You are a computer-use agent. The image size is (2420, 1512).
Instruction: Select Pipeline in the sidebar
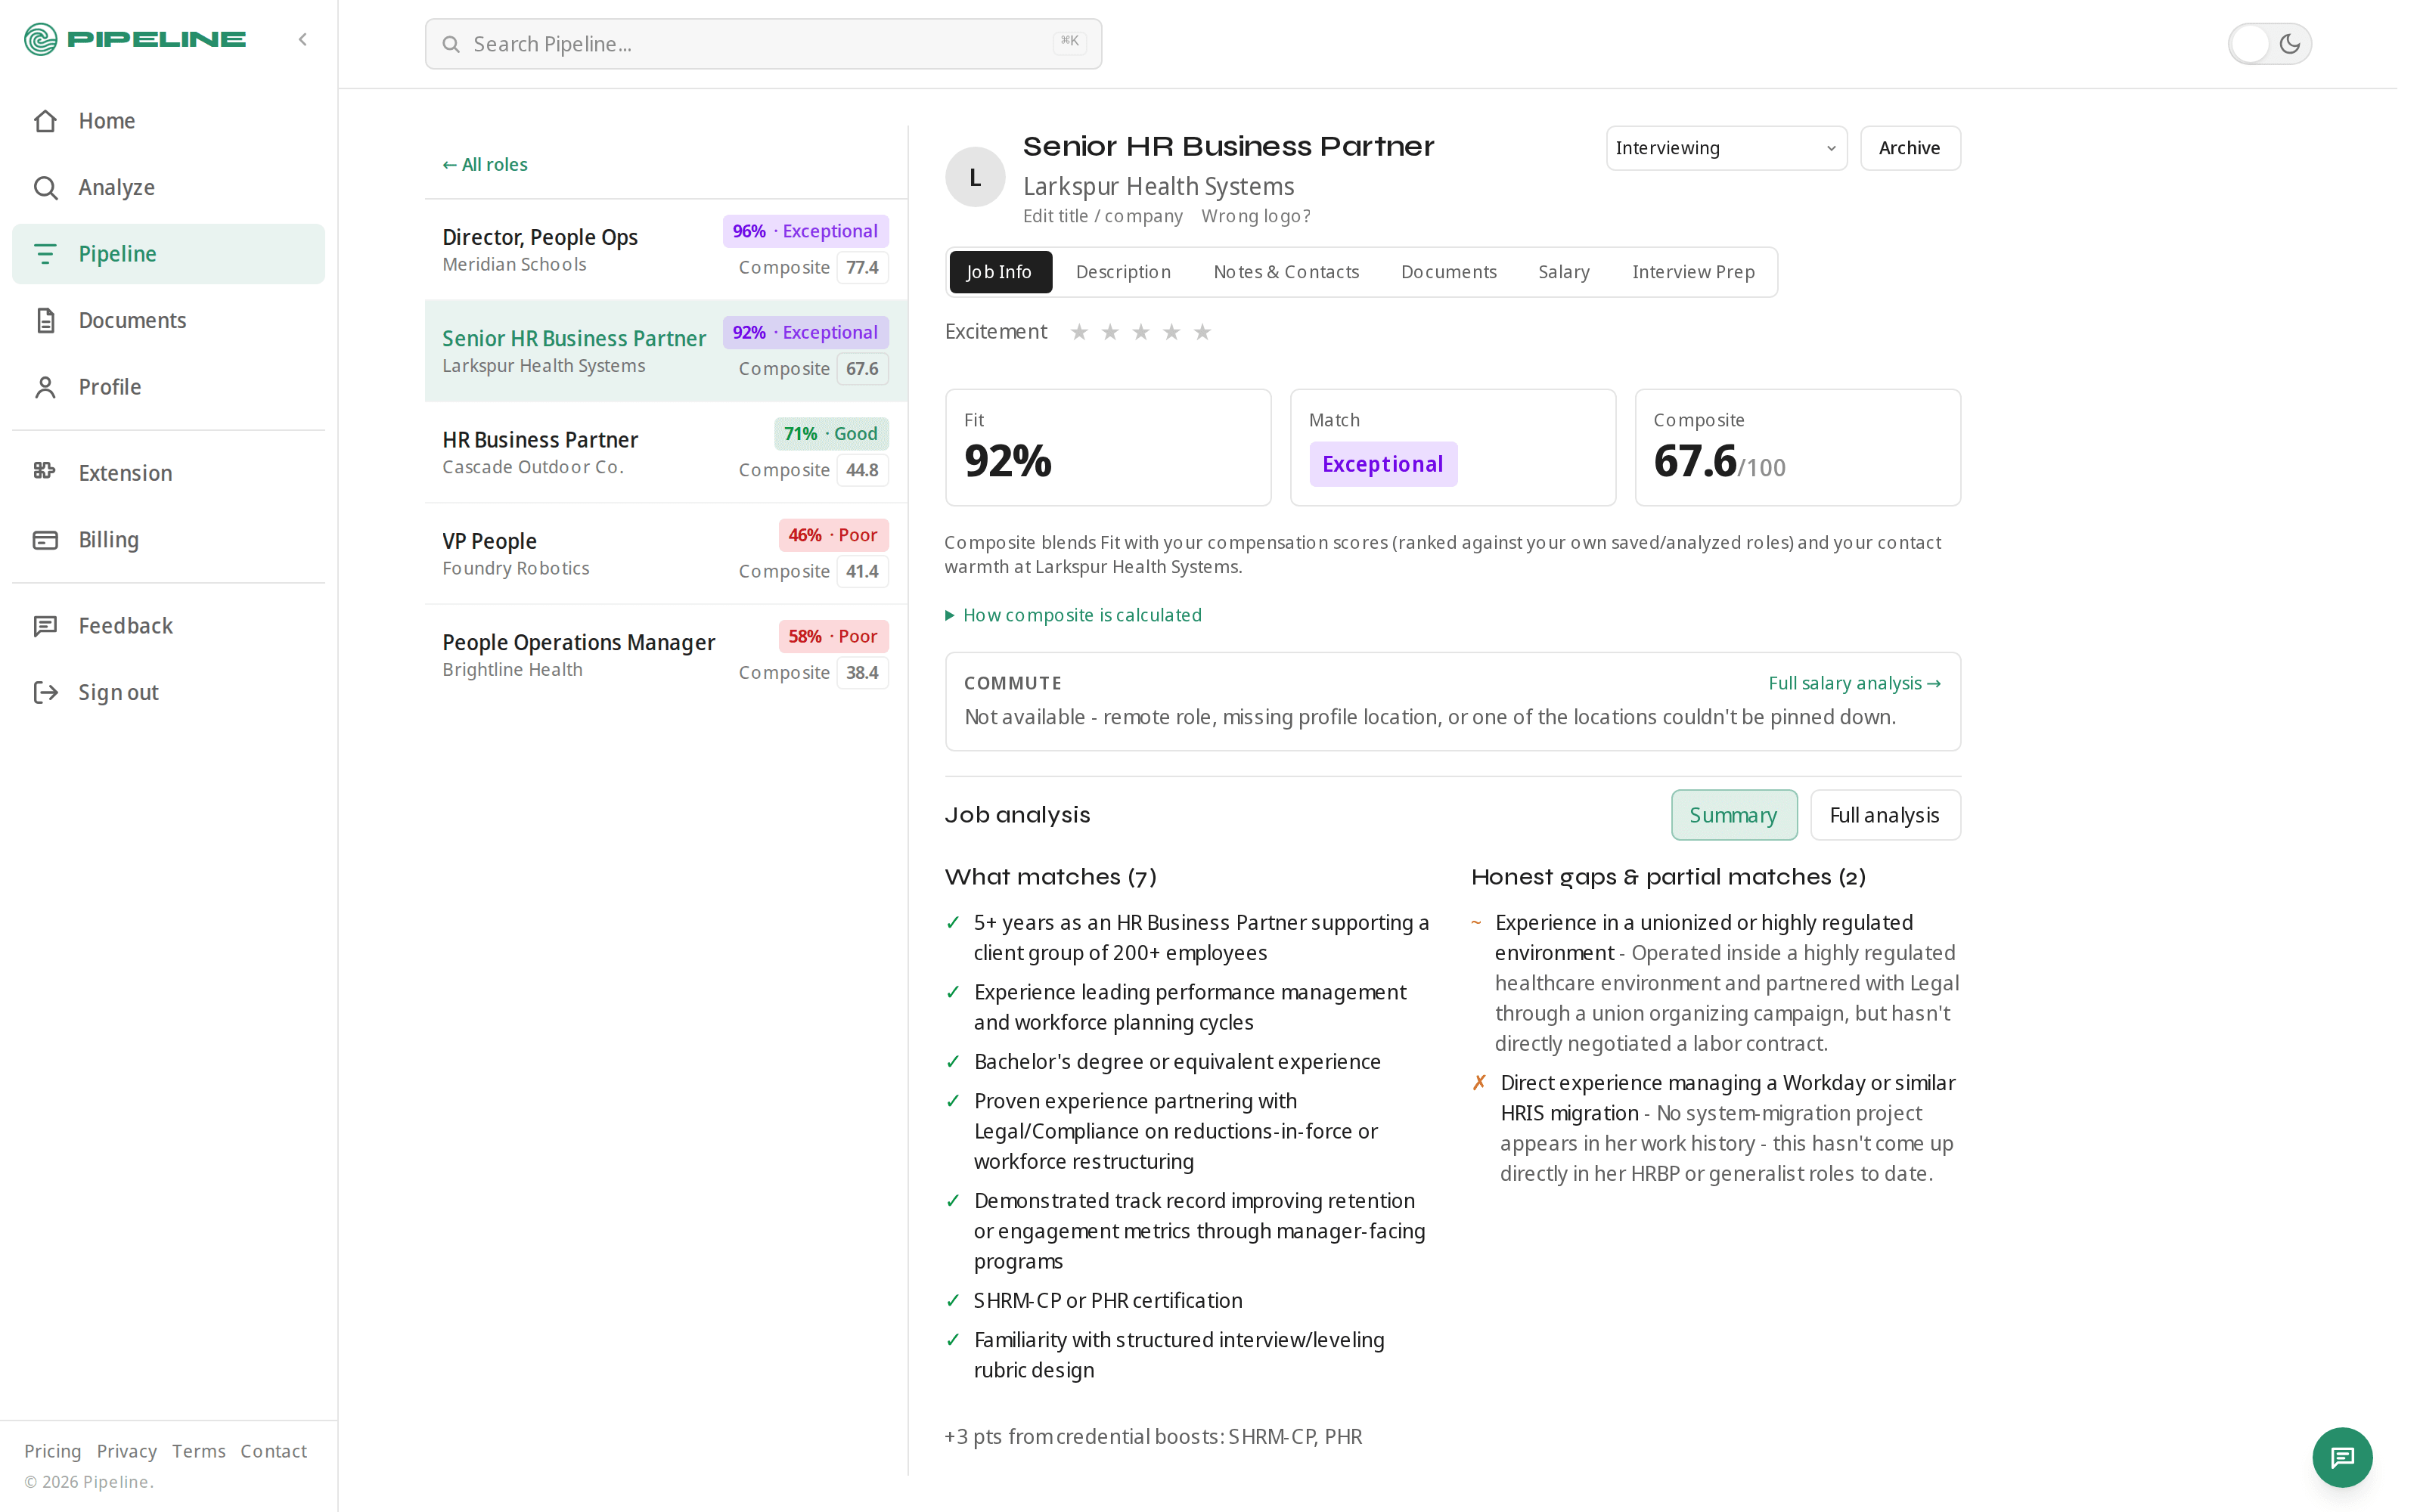point(168,254)
